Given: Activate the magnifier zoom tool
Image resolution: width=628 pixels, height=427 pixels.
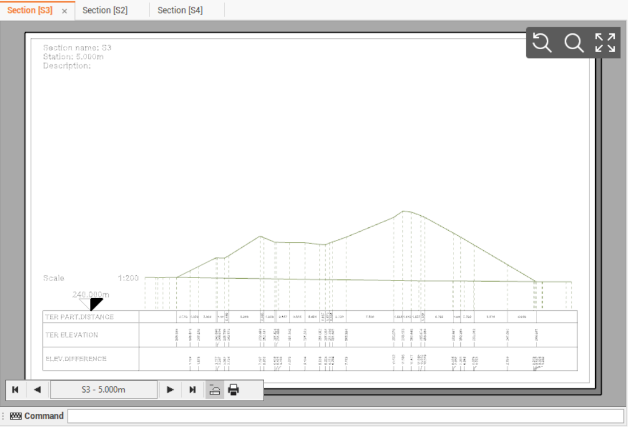Looking at the screenshot, I should (x=573, y=43).
